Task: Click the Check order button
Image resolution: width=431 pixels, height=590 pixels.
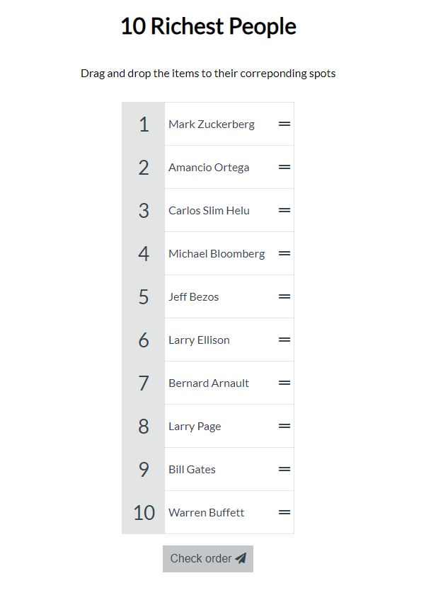Action: (x=208, y=559)
